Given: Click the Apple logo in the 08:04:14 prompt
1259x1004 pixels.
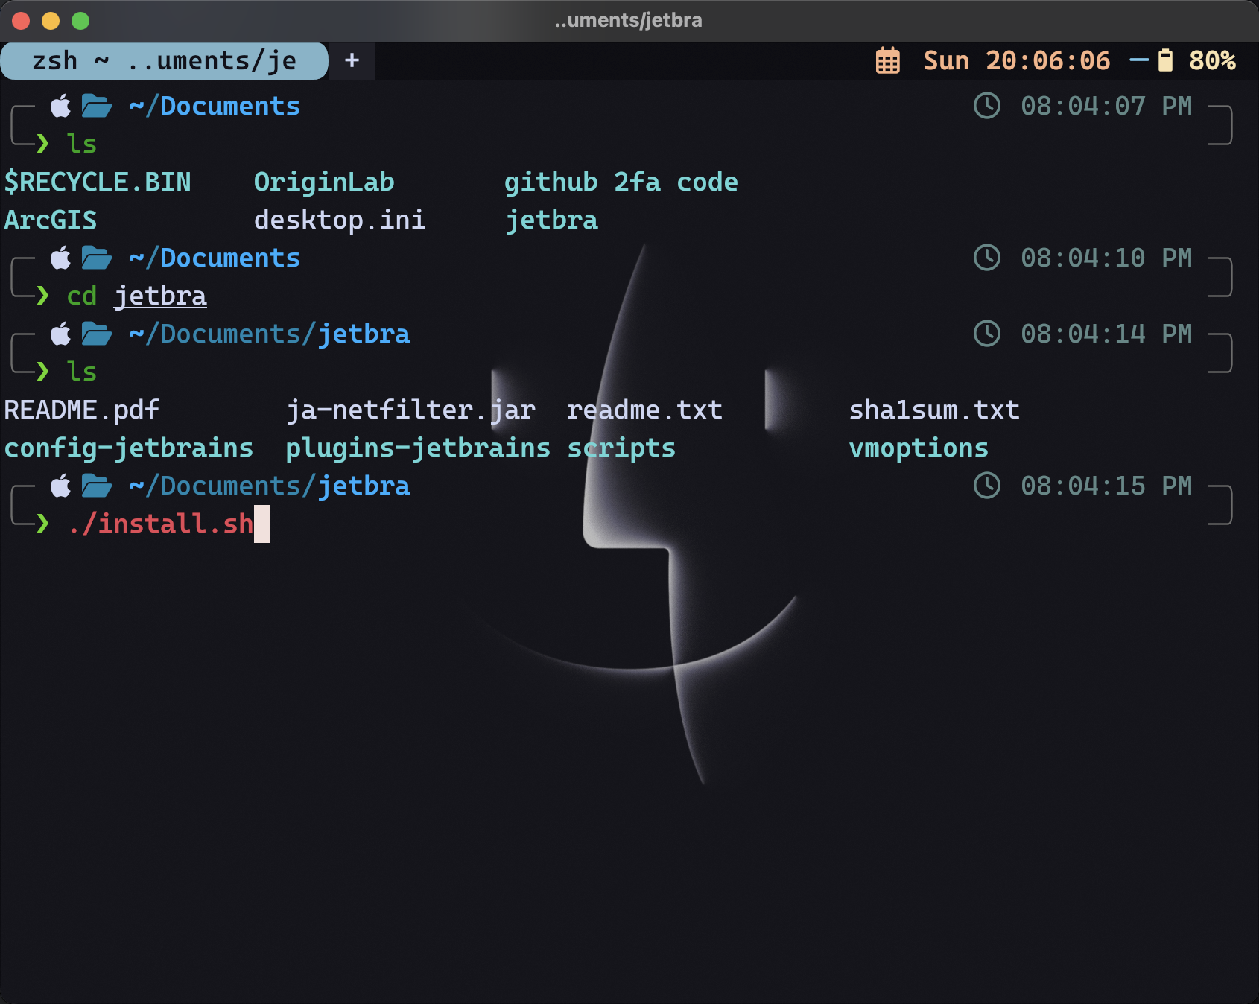Looking at the screenshot, I should 61,334.
